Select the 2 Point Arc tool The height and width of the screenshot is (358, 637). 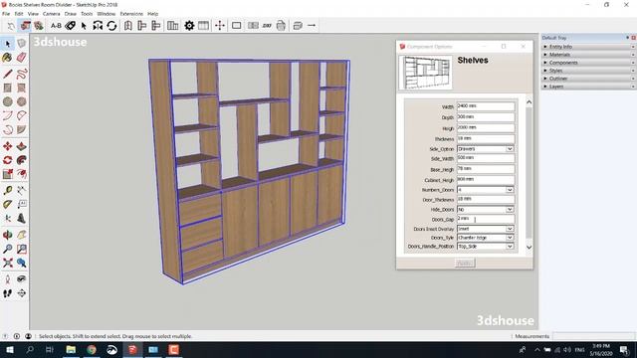tap(22, 115)
